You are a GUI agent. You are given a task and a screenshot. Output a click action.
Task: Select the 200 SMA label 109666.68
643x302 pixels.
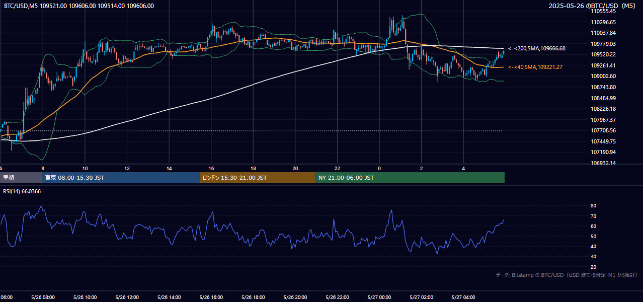tap(537, 49)
